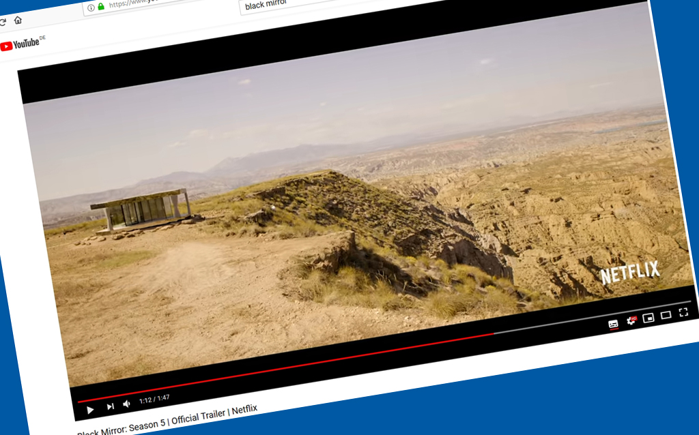
Task: Toggle subtitles/closed captions button
Action: point(613,324)
